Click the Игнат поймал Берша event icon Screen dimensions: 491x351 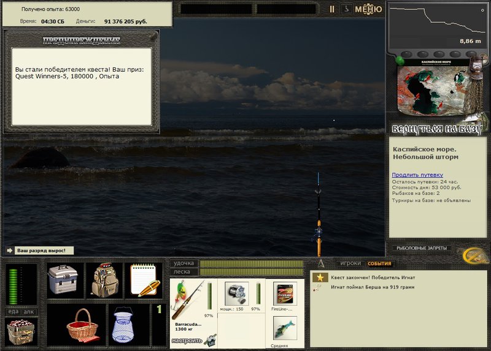(x=317, y=287)
